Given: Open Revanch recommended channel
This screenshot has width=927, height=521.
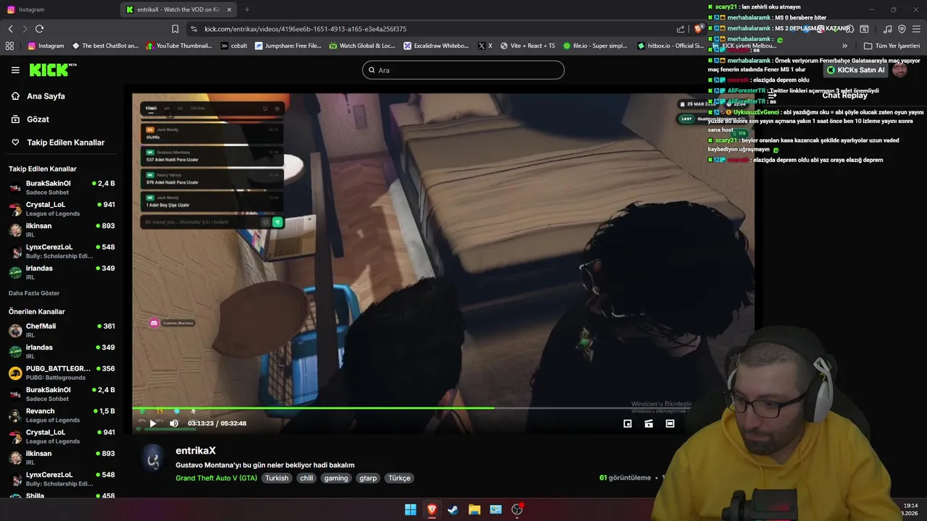Looking at the screenshot, I should [x=61, y=415].
